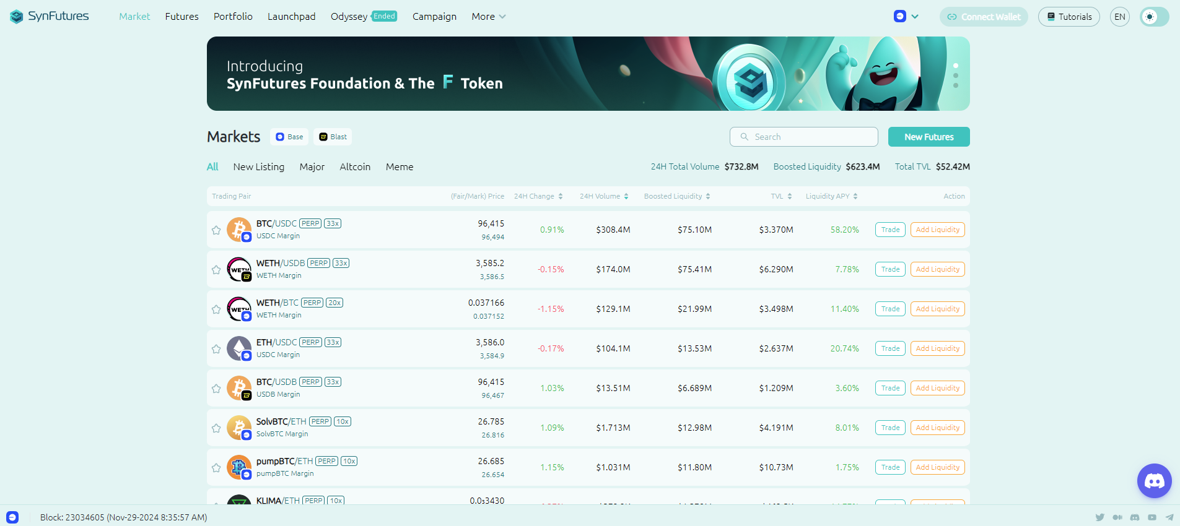Screen dimensions: 1180x526
Task: Open the network selector dropdown
Action: pyautogui.click(x=906, y=17)
